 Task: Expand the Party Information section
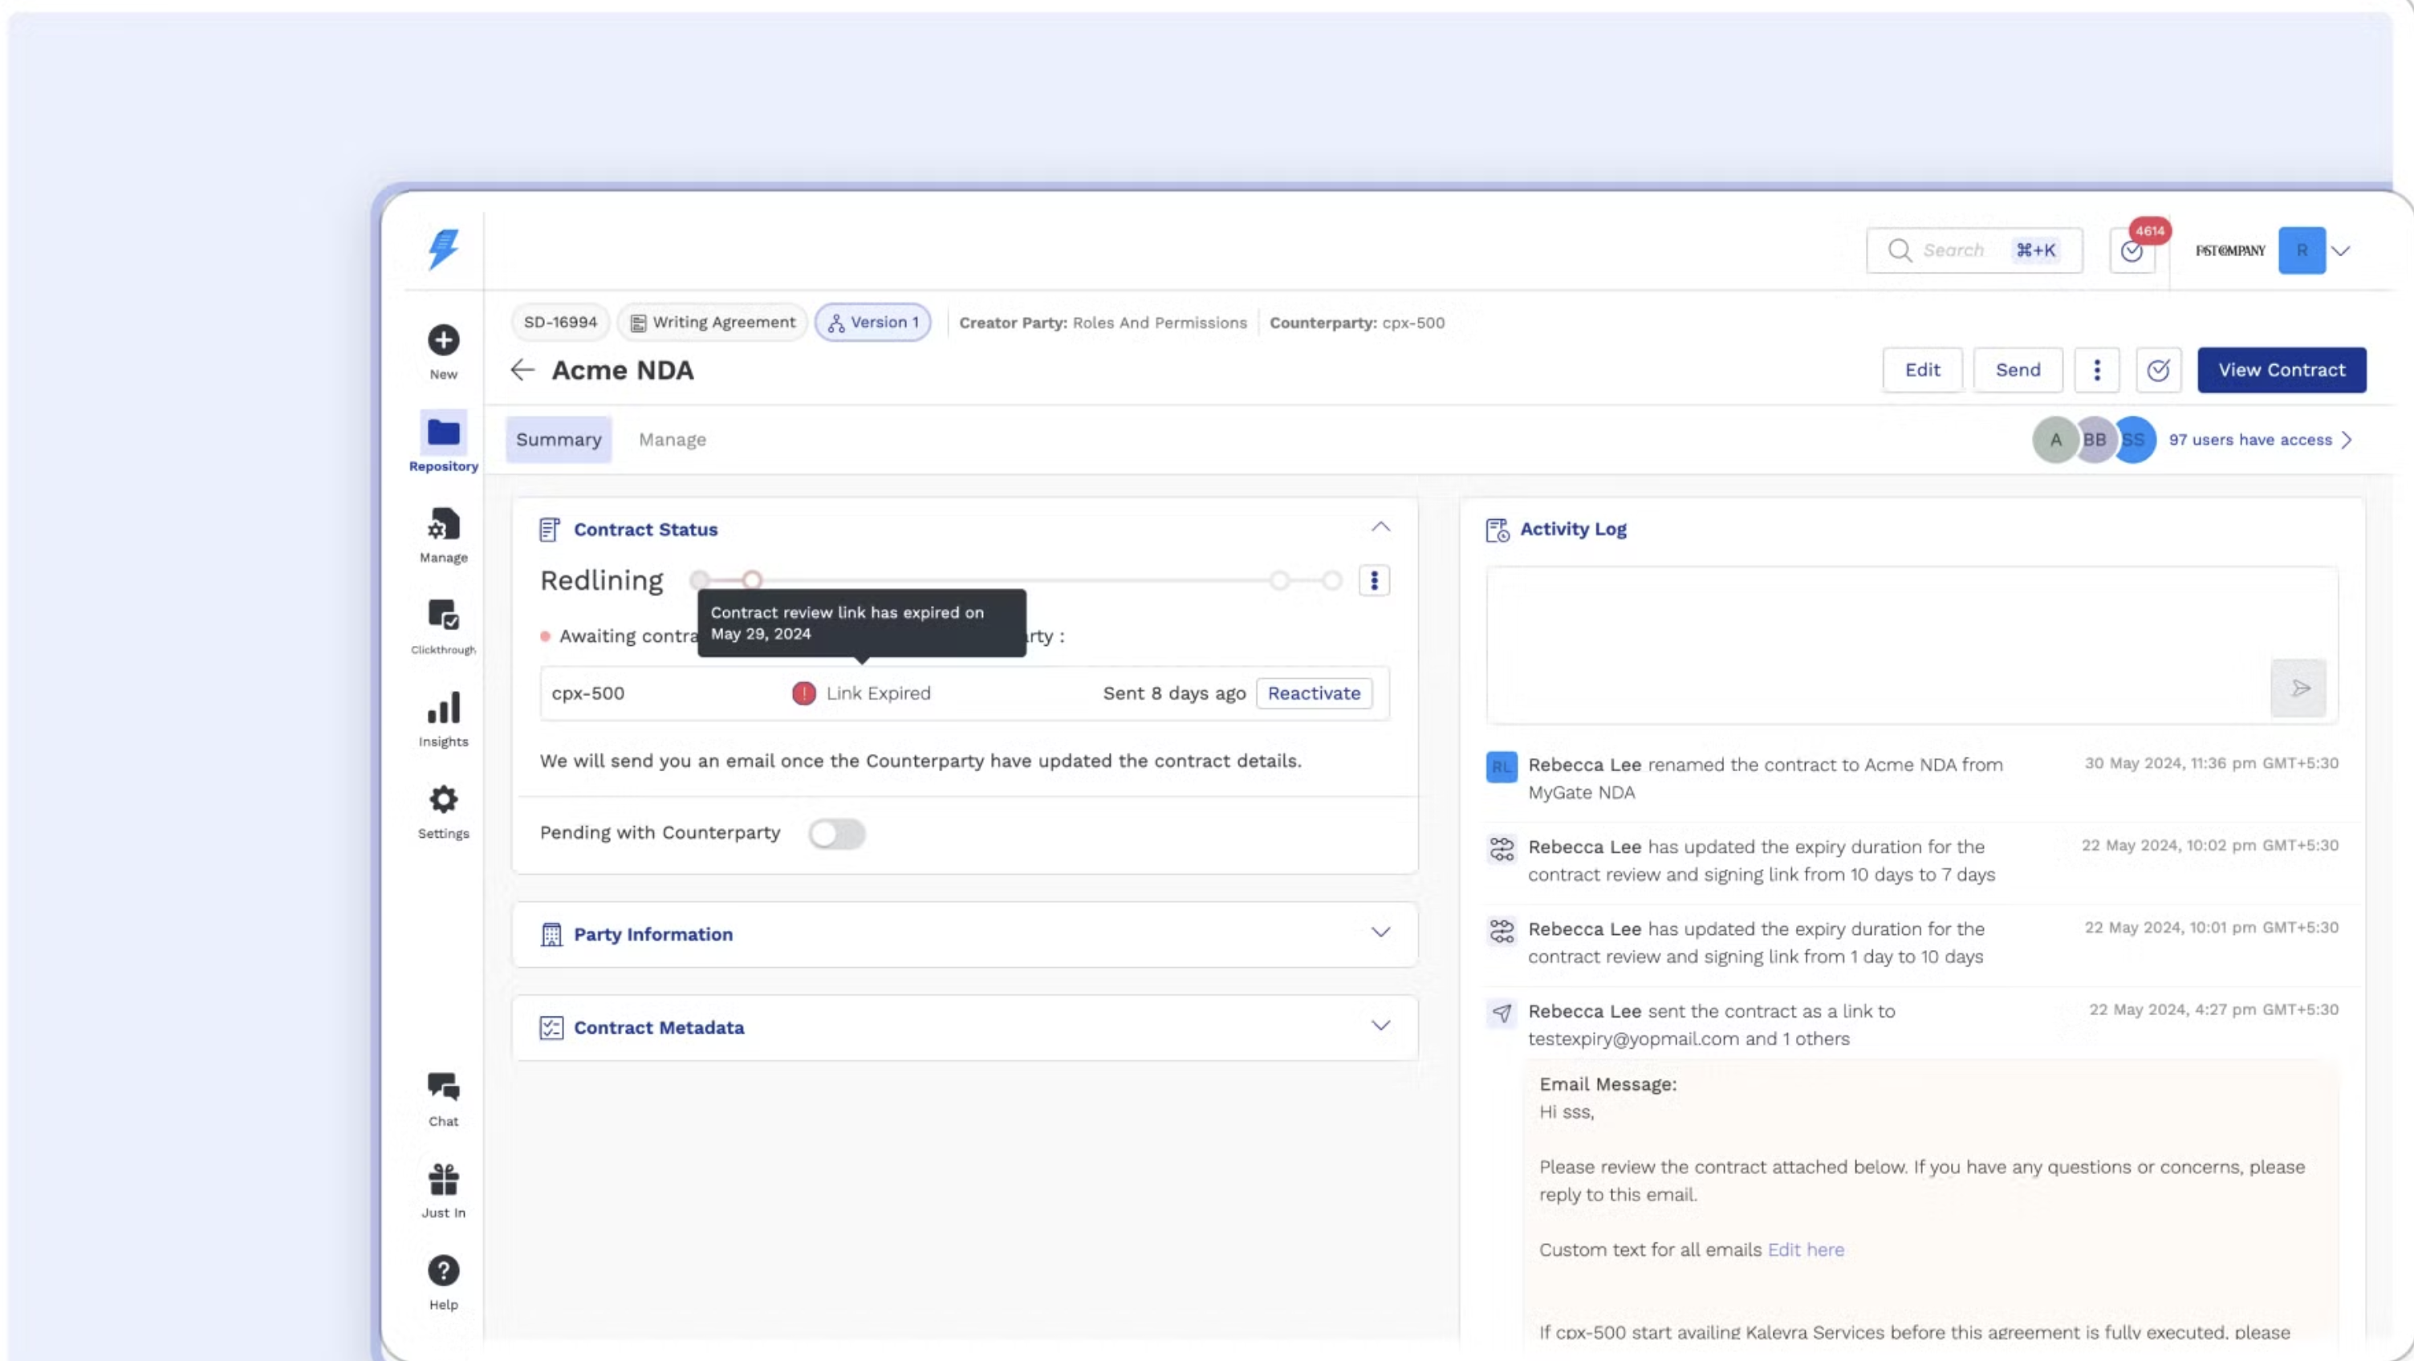1380,932
